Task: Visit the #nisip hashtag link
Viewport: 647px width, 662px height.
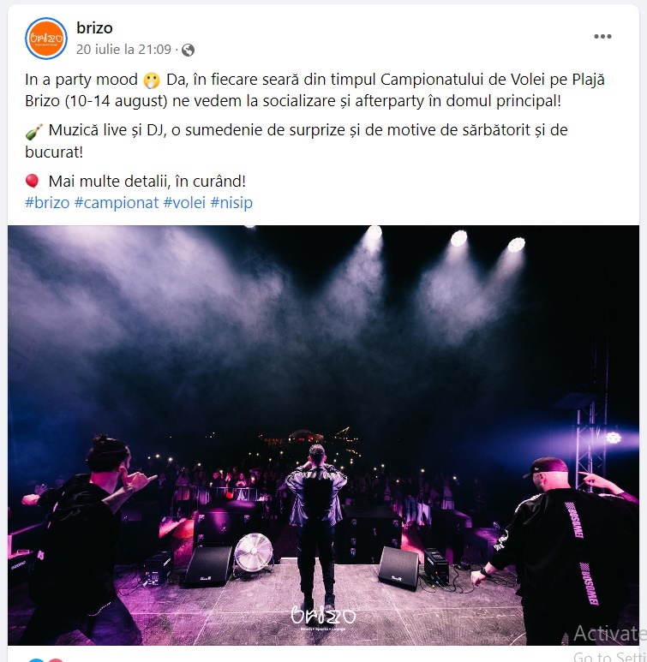Action: [231, 203]
